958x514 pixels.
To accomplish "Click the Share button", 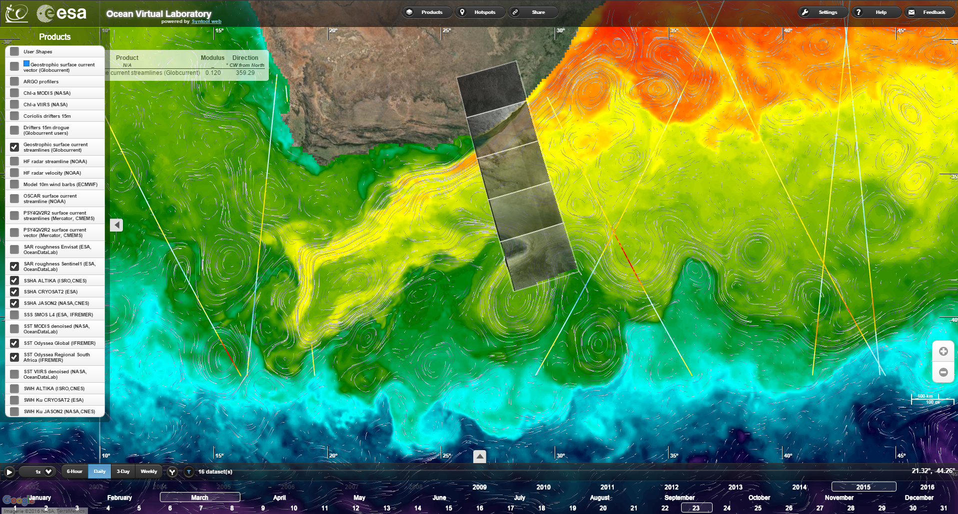I will click(533, 12).
